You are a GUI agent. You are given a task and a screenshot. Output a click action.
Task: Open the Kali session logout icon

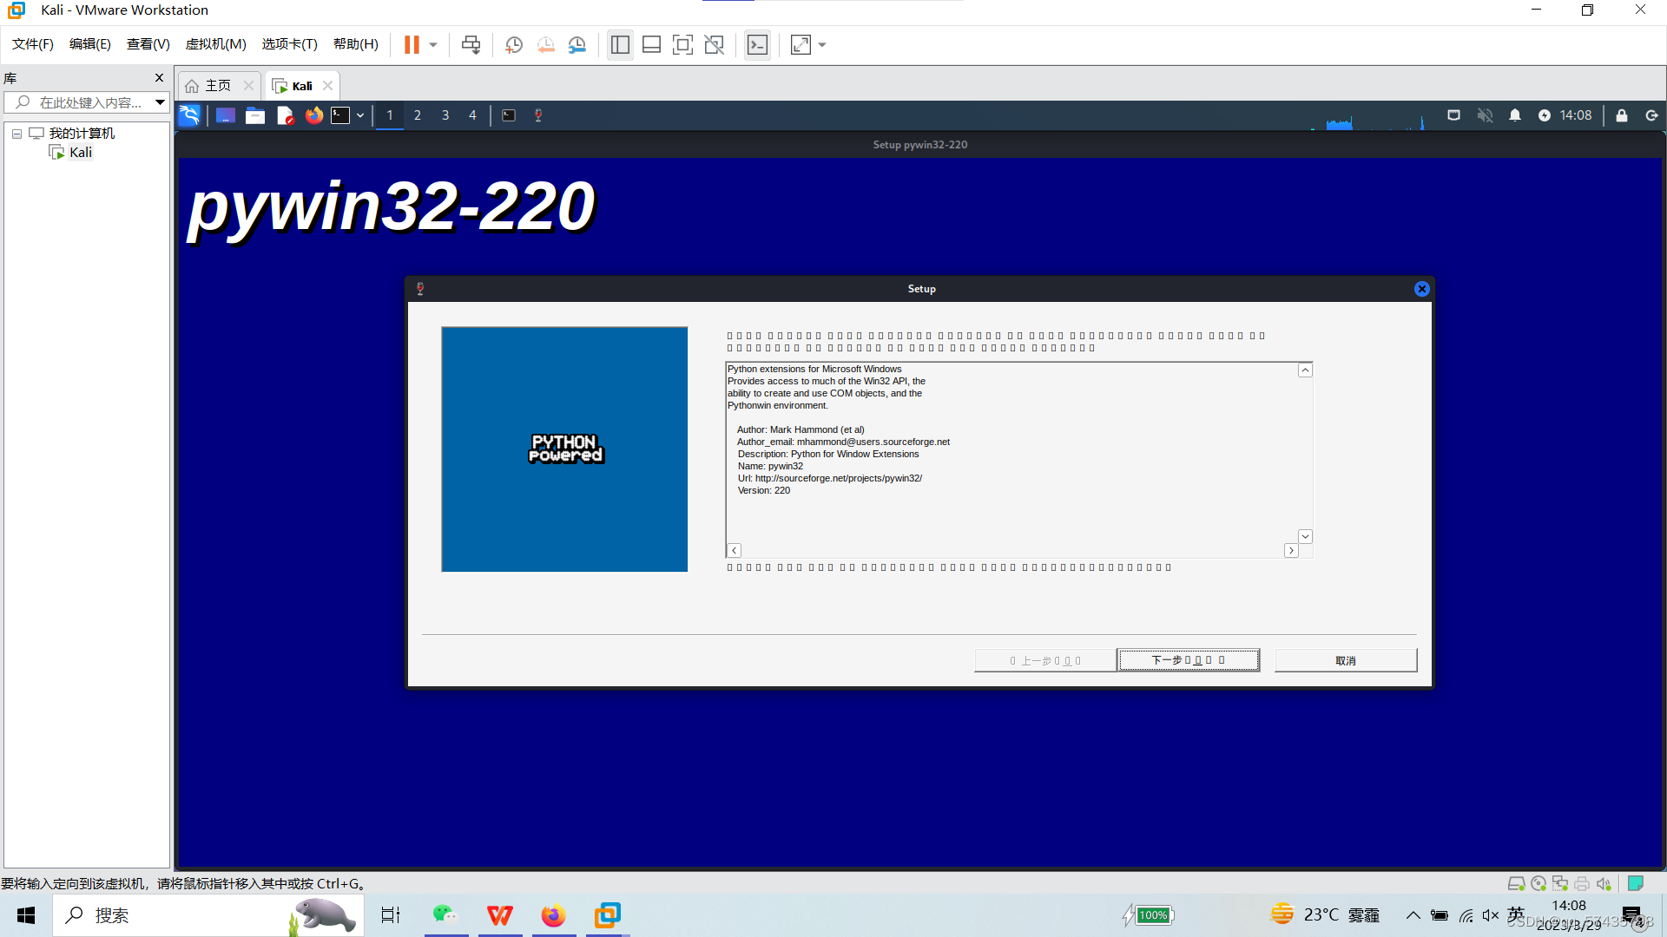1651,115
